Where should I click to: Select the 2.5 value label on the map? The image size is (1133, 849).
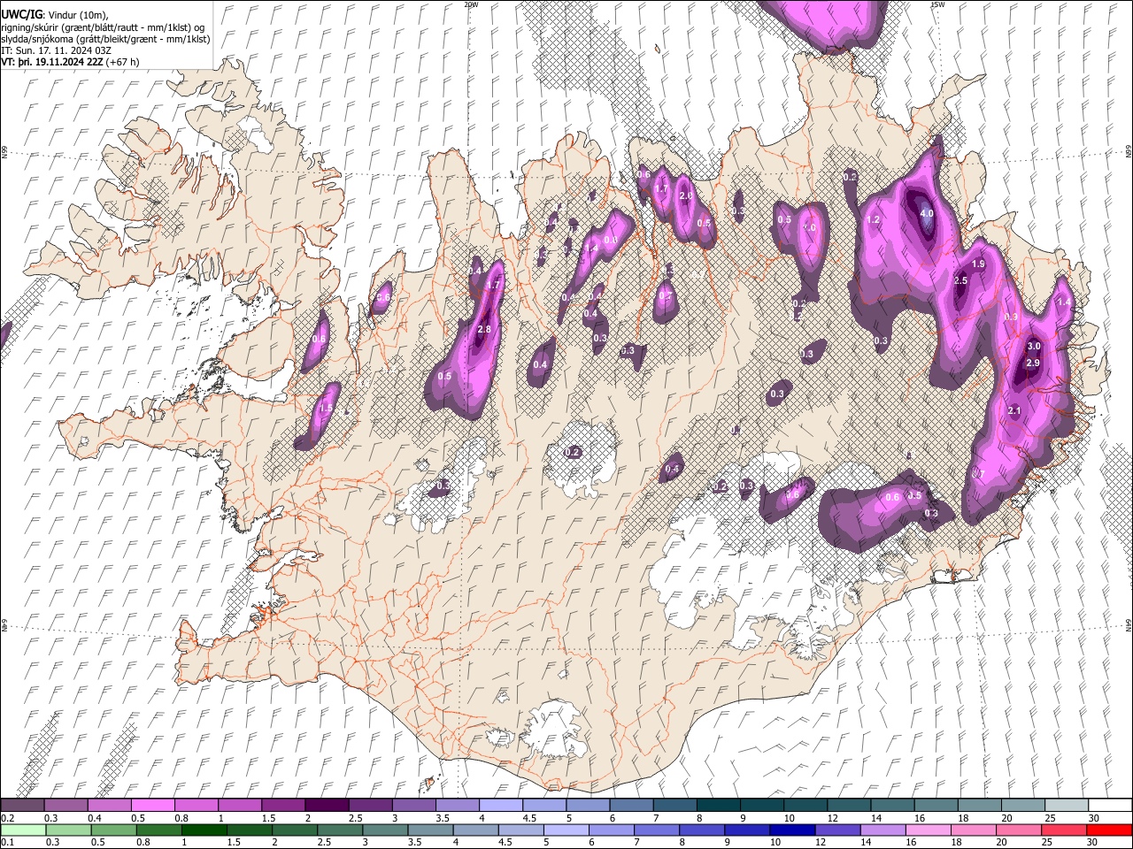click(x=961, y=280)
